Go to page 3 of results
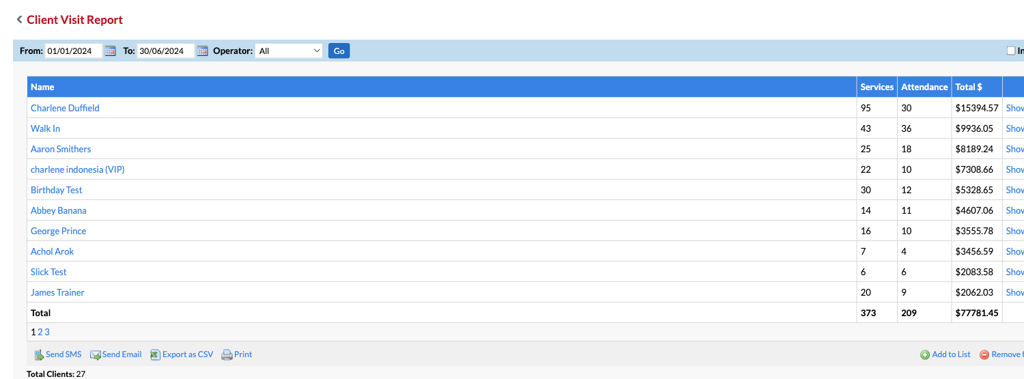Screen dimensions: 1024x379 (47, 332)
